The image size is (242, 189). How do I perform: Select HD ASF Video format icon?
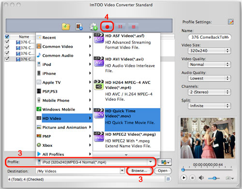99,38
